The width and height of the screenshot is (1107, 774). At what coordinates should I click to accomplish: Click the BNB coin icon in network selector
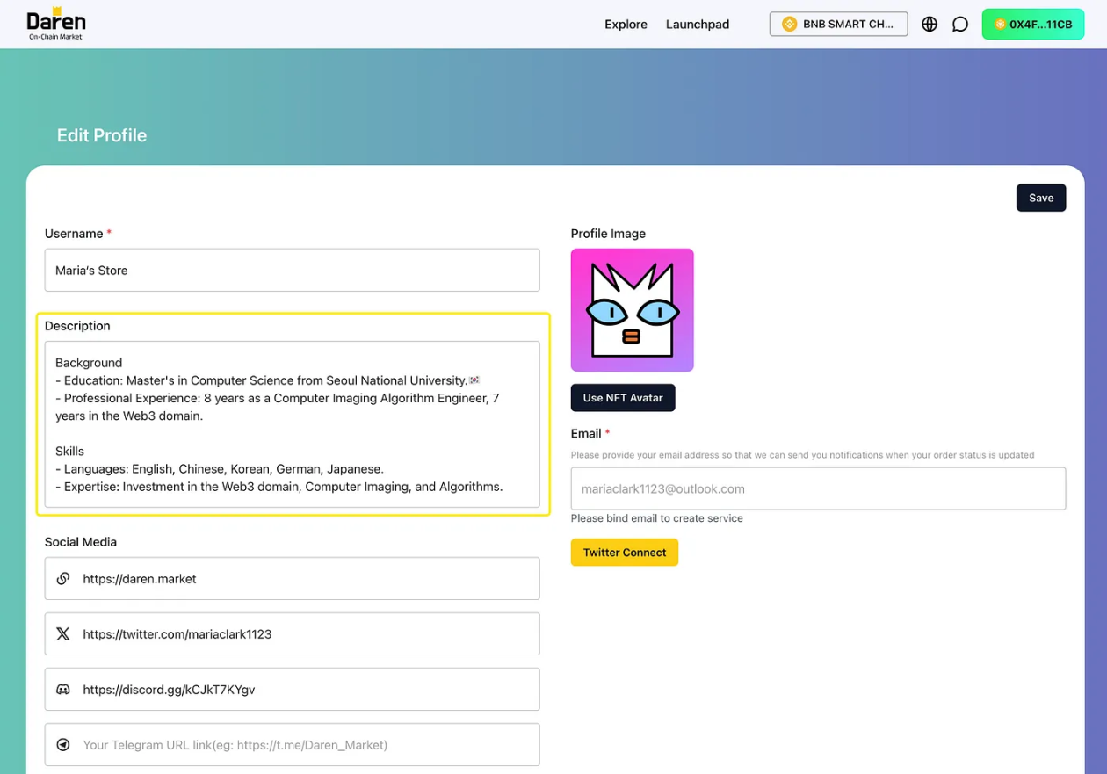click(x=789, y=25)
